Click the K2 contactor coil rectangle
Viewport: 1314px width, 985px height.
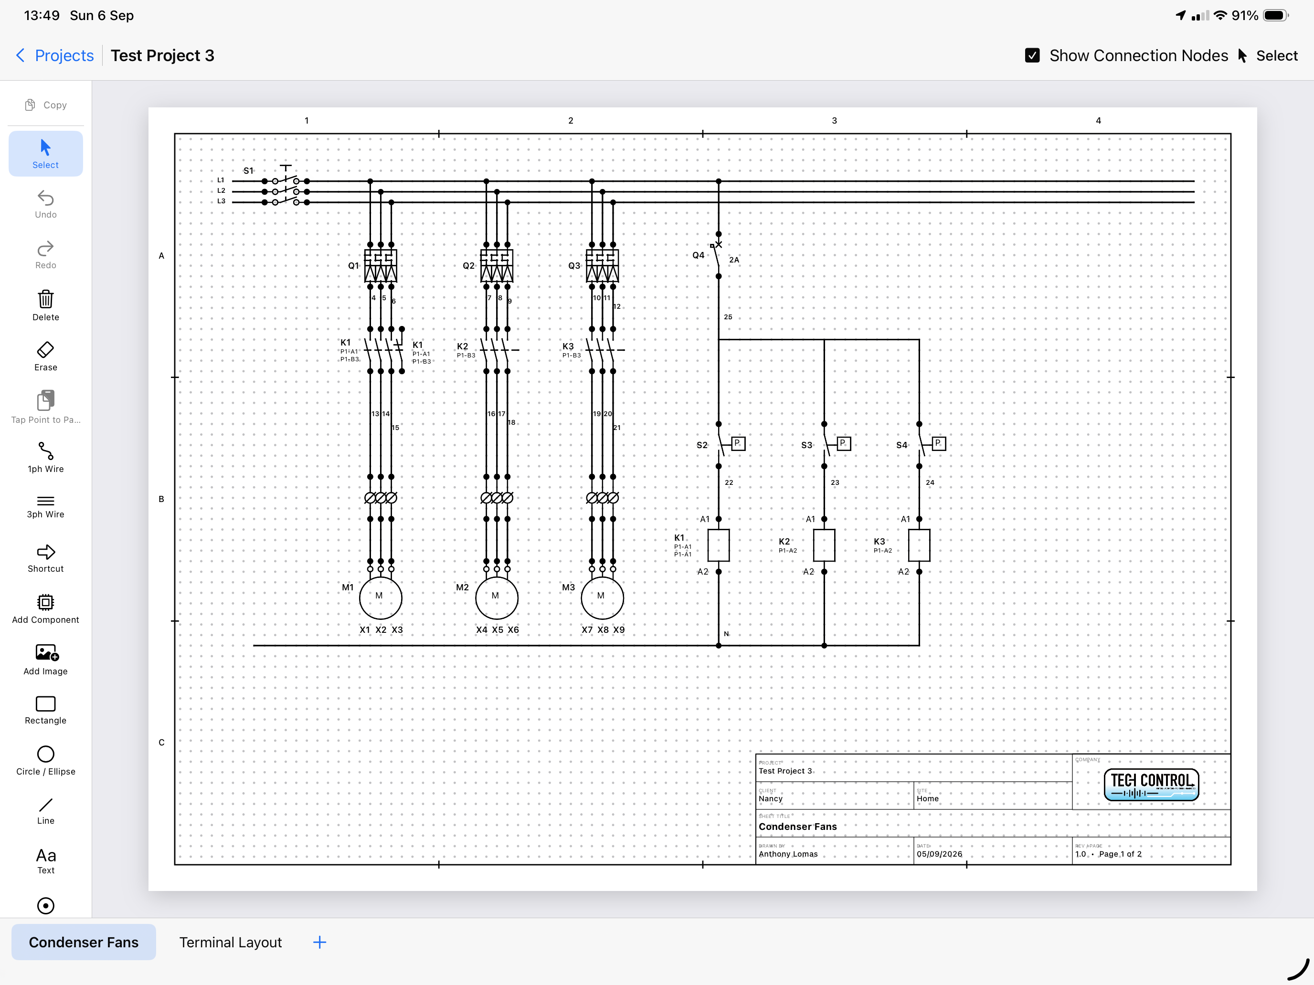824,545
